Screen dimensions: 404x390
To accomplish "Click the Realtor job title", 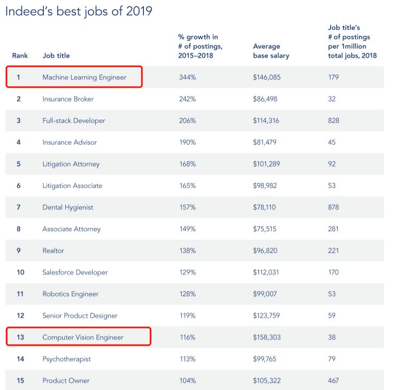I will coord(55,251).
